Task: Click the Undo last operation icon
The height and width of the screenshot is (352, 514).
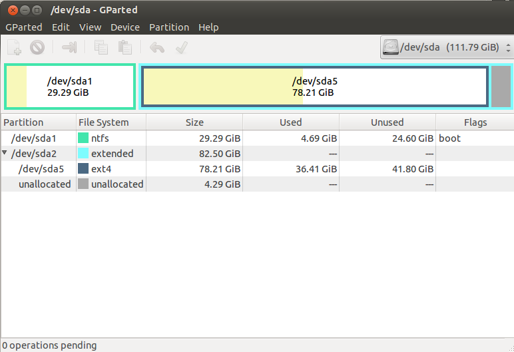Action: tap(157, 48)
